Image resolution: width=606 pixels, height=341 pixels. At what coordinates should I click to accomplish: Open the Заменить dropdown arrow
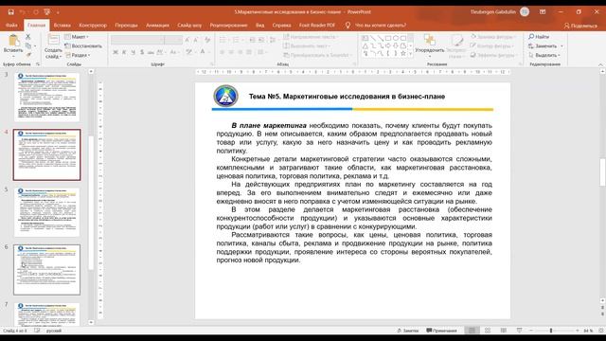point(561,46)
